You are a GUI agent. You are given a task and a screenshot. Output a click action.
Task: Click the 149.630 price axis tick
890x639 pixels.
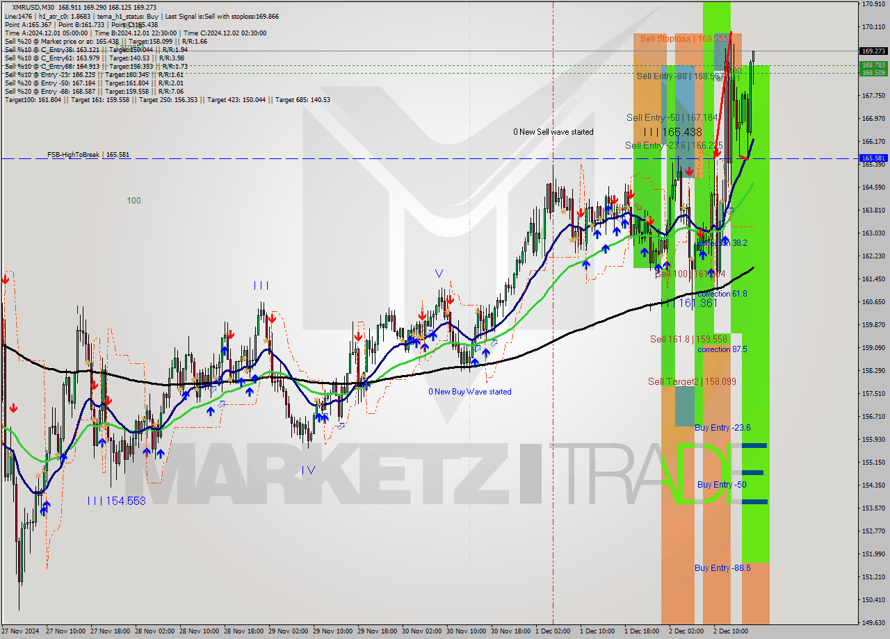(x=873, y=622)
